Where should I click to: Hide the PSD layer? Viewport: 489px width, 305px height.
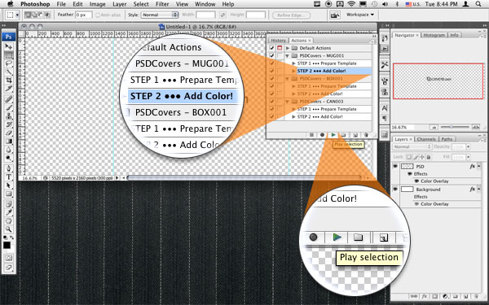pyautogui.click(x=395, y=166)
